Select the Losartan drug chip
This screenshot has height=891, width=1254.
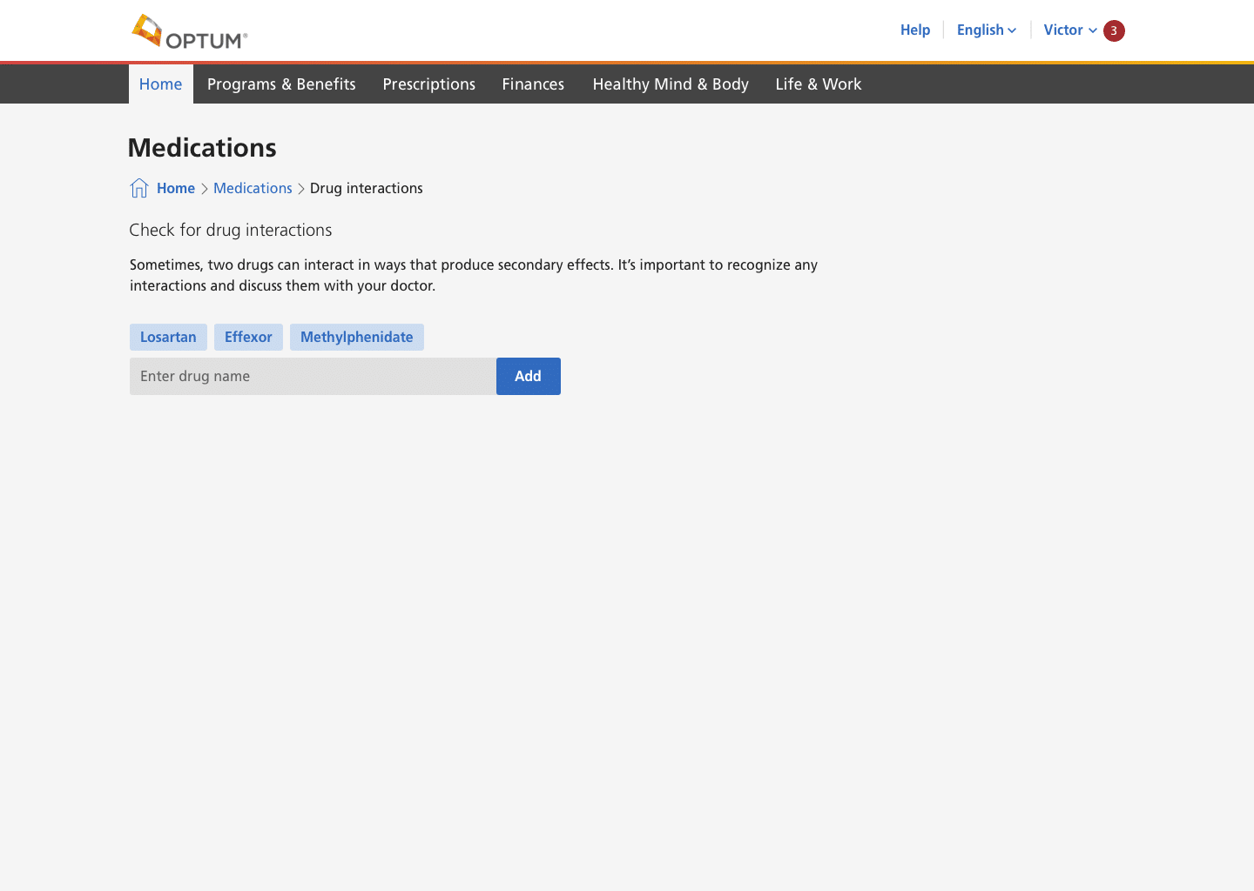pyautogui.click(x=168, y=338)
